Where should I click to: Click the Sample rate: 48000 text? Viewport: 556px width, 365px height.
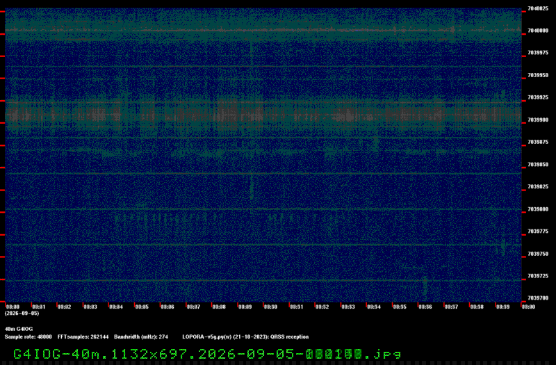[x=28, y=337]
